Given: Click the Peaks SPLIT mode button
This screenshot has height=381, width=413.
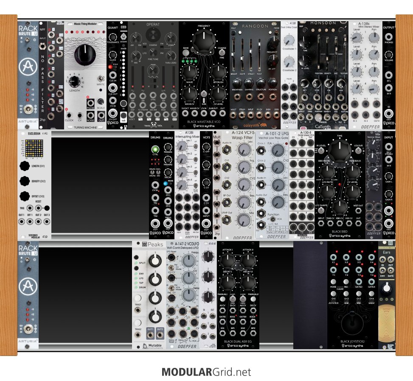Looking at the screenshot, I should click(x=136, y=257).
